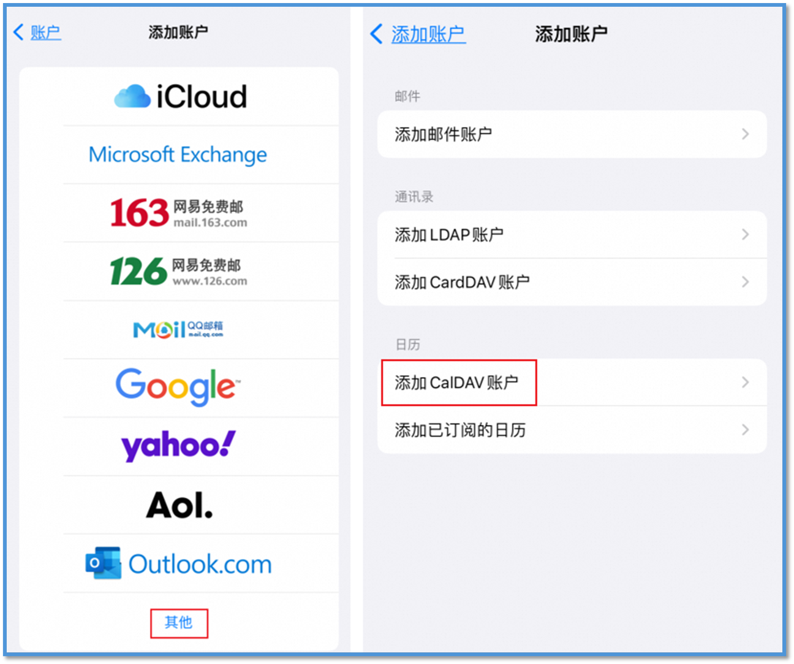Pick the 163 NetEase mail provider
Viewport: 794px width, 664px height.
[180, 213]
